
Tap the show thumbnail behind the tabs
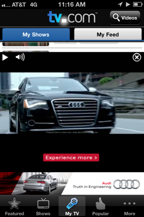(26, 44)
